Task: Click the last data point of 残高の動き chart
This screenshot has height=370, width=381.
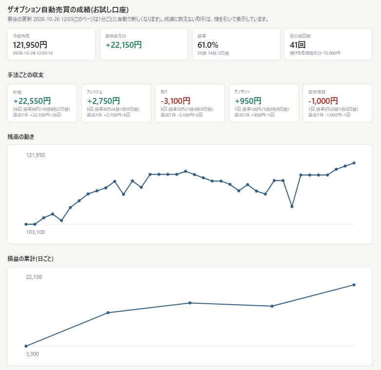Action: (354, 163)
